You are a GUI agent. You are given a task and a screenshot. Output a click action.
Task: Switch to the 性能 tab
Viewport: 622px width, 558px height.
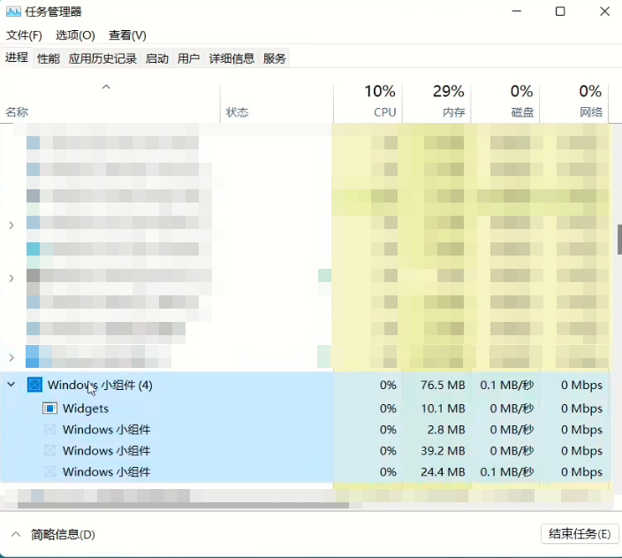tap(49, 58)
